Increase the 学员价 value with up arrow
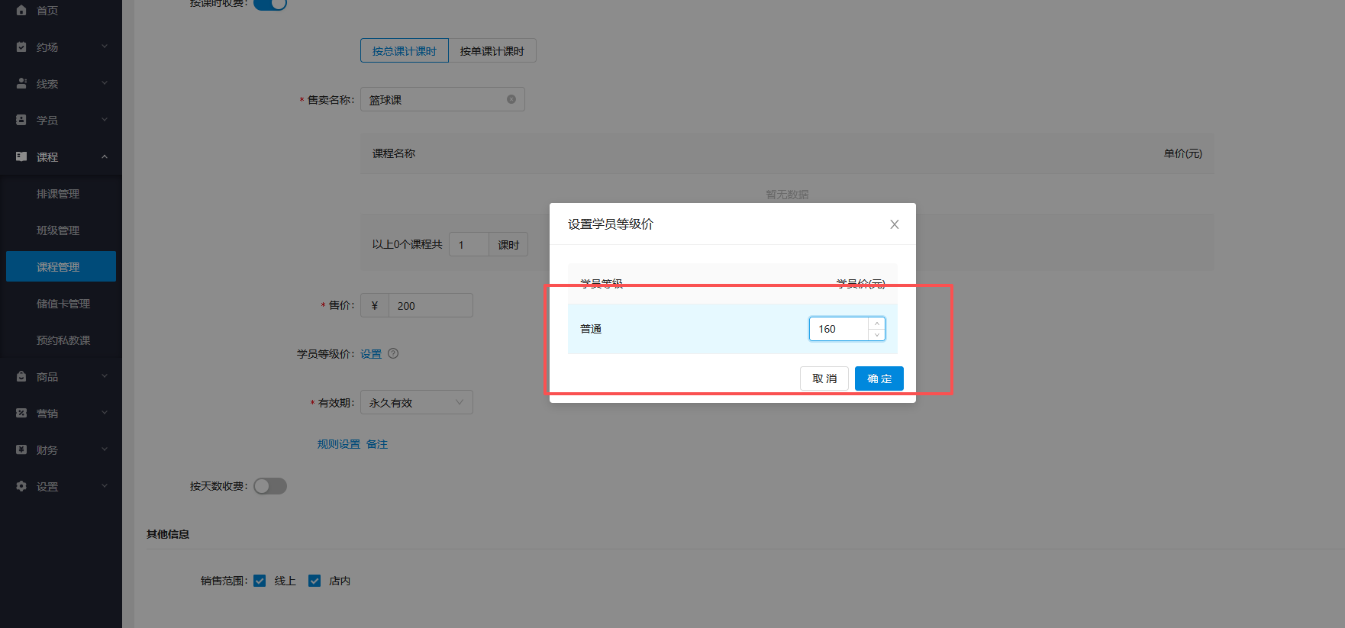Image resolution: width=1345 pixels, height=628 pixels. [x=877, y=324]
